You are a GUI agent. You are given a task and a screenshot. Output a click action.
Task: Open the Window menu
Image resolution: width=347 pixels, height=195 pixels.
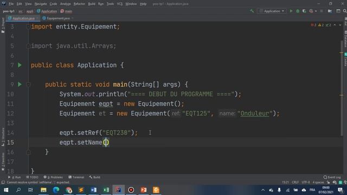131,4
